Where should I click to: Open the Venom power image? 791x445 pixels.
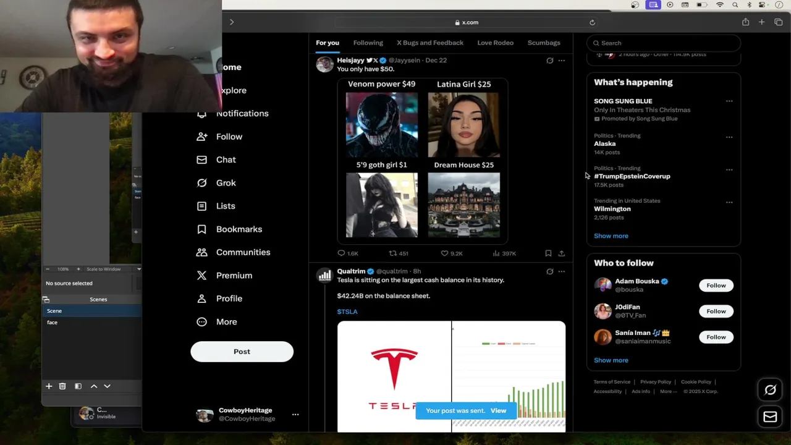point(381,125)
